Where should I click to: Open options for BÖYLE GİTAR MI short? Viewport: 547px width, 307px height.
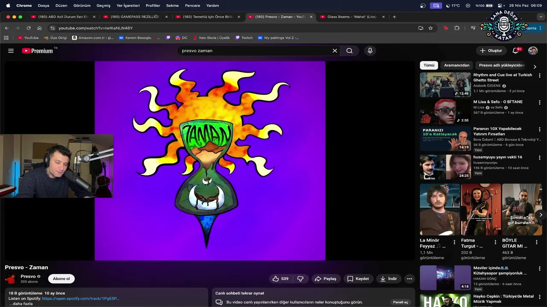[536, 242]
